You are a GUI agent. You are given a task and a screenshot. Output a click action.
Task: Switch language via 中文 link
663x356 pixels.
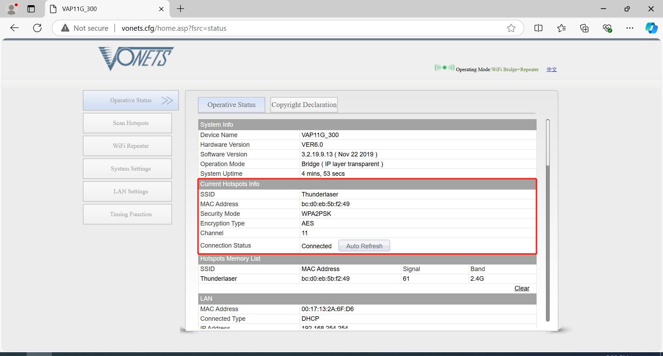[x=552, y=69]
